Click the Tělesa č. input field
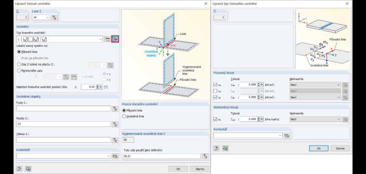This screenshot has height=174, width=366. pyautogui.click(x=64, y=140)
